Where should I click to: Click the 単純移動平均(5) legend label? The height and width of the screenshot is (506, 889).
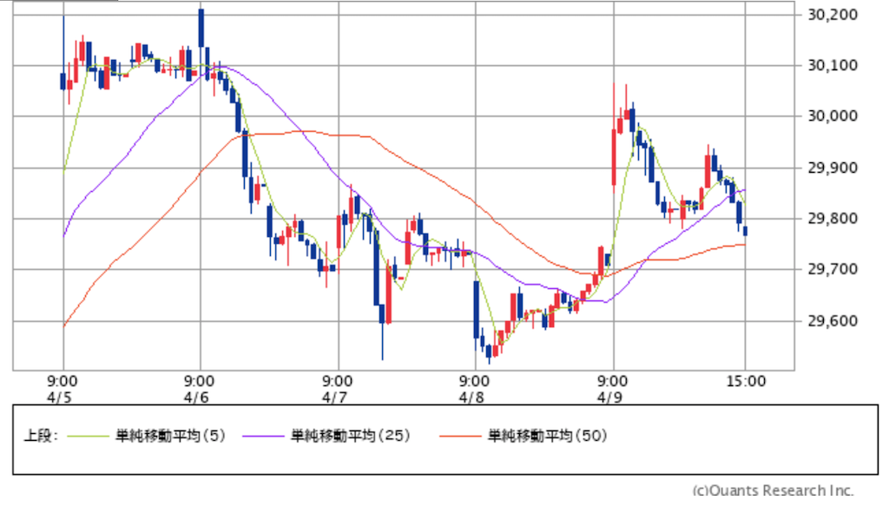pos(171,436)
